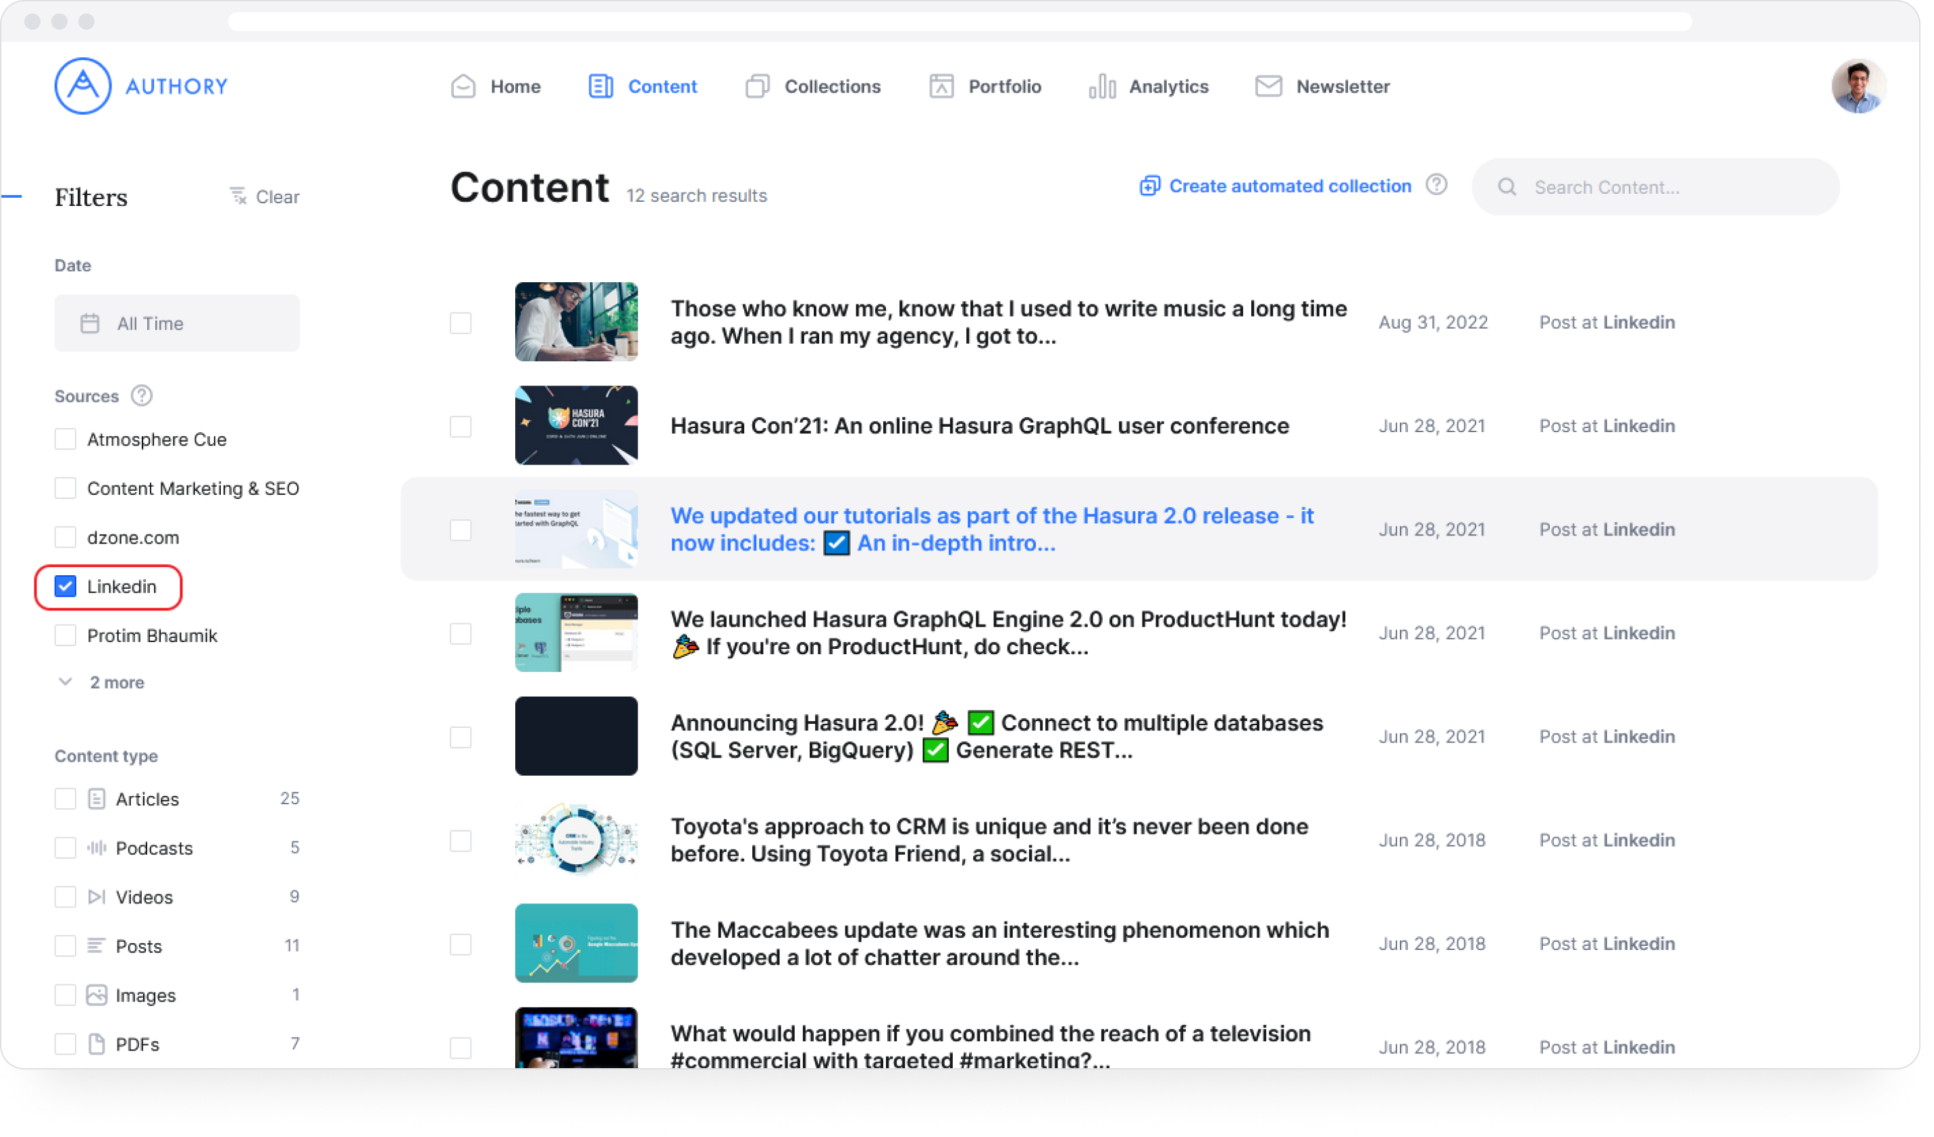Click the plus icon of Create automated collection
Image resolution: width=1934 pixels, height=1137 pixels.
(1149, 186)
